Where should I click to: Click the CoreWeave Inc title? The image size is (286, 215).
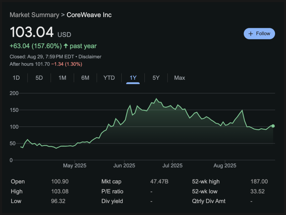(x=89, y=15)
